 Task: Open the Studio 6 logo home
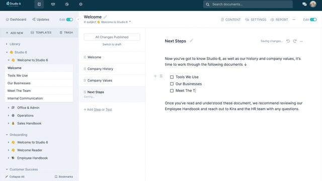14,4
